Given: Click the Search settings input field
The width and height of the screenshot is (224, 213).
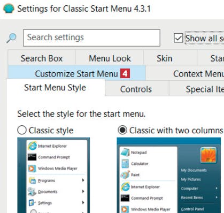Looking at the screenshot, I should pyautogui.click(x=91, y=38).
